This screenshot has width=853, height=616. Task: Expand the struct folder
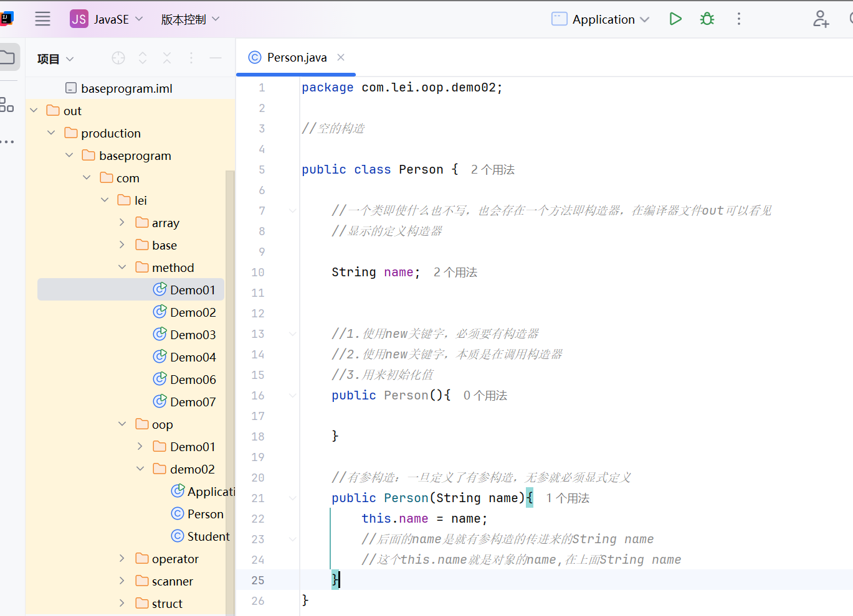(x=122, y=604)
